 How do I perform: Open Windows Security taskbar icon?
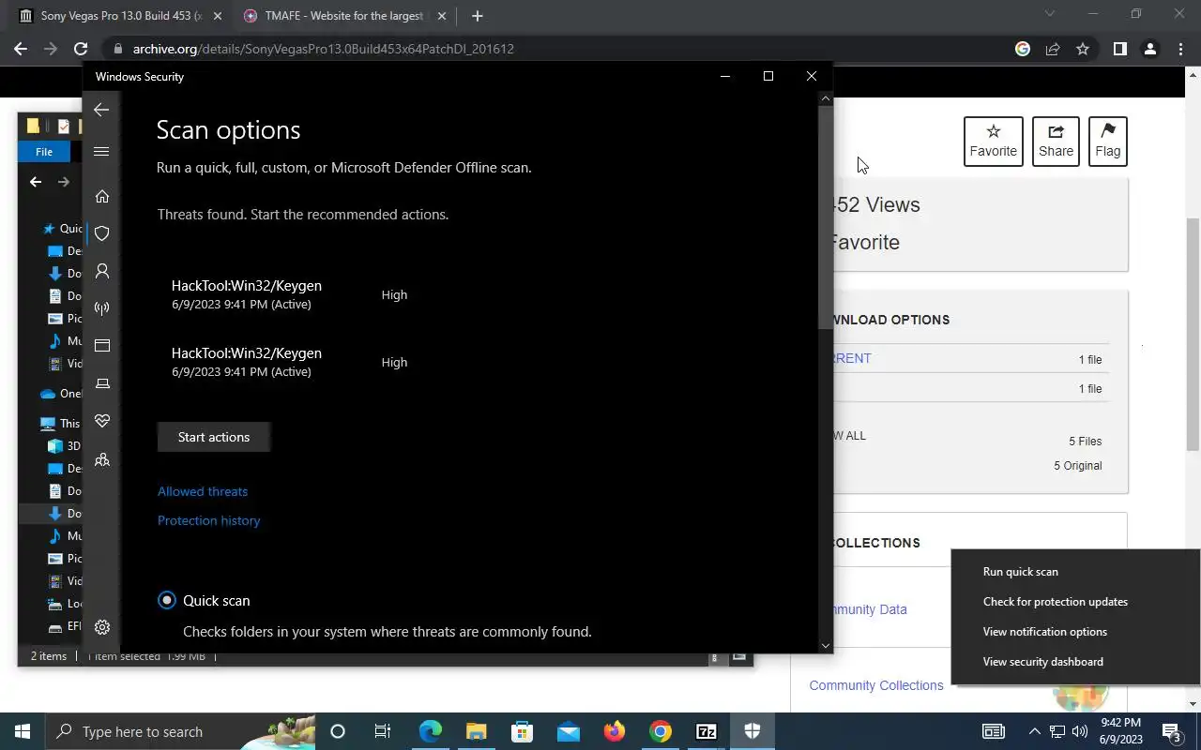point(752,731)
